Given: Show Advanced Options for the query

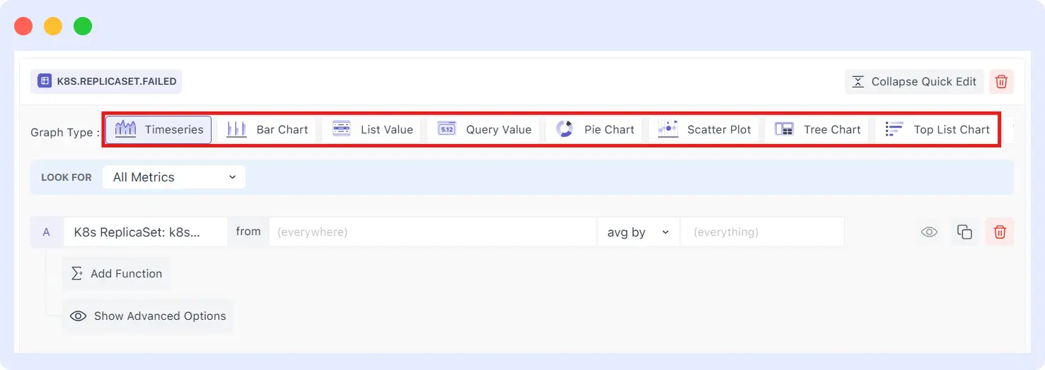Looking at the screenshot, I should pyautogui.click(x=148, y=316).
